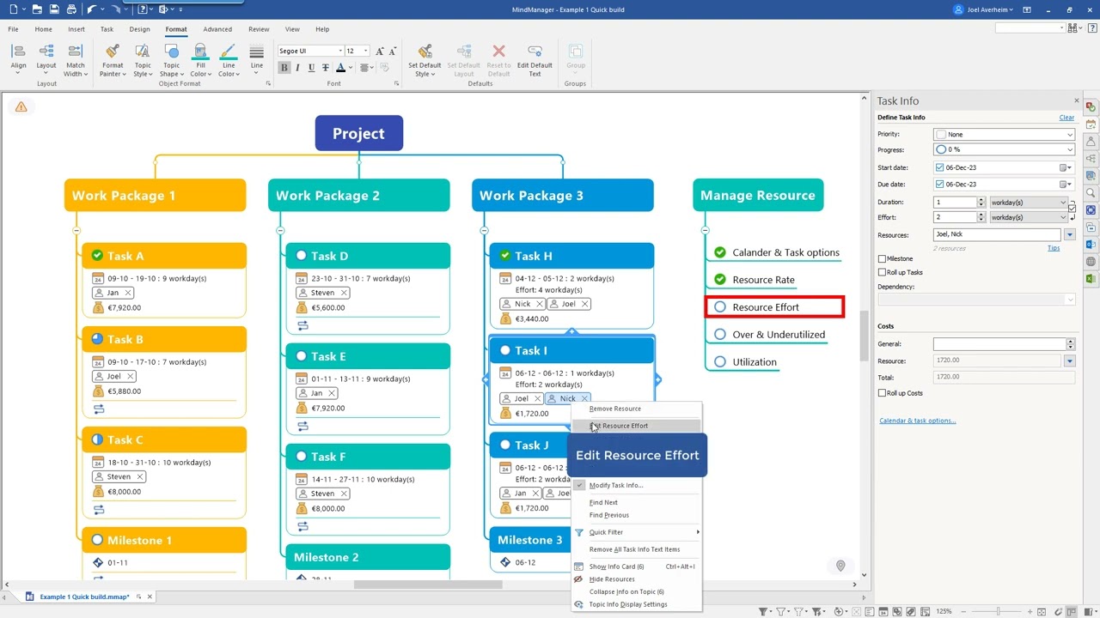Click the font color A button

(x=340, y=68)
